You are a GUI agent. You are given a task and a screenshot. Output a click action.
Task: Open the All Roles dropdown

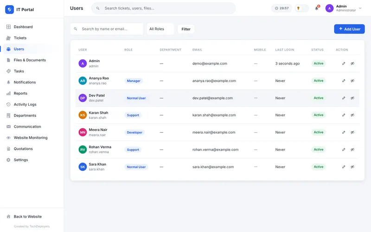160,29
